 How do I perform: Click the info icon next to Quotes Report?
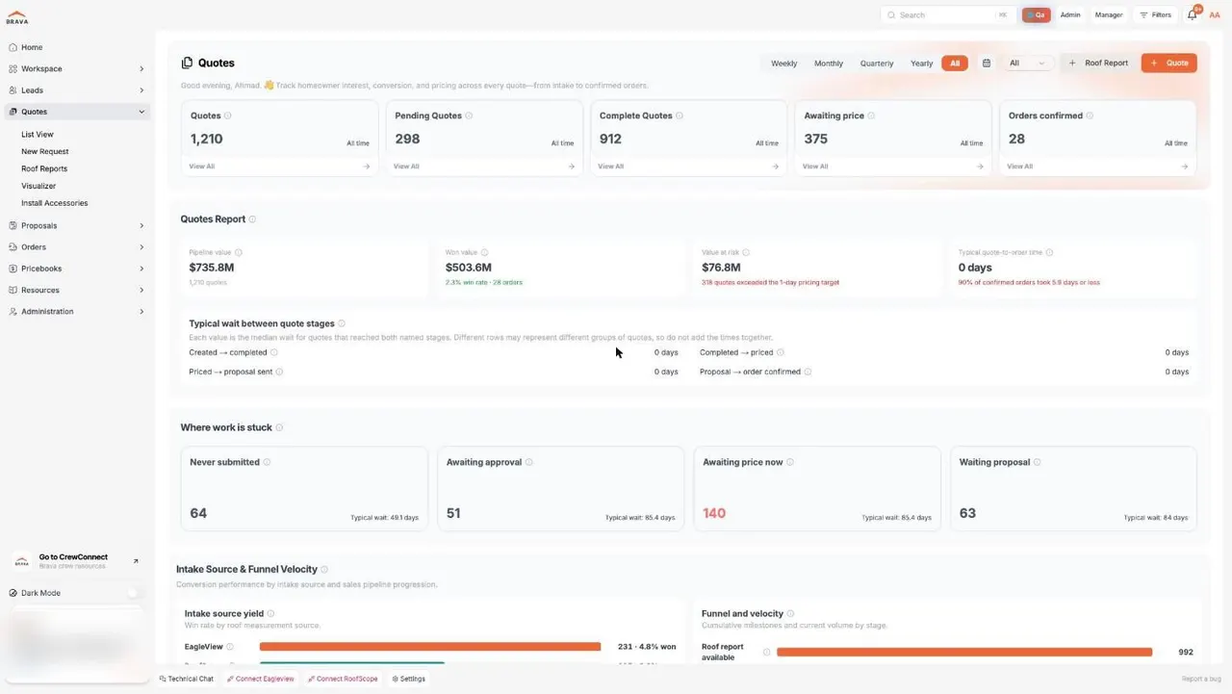252,219
